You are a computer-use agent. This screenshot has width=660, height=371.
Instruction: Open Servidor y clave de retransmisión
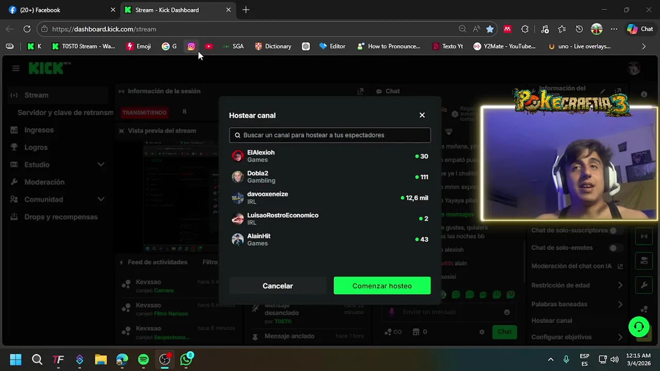point(65,112)
